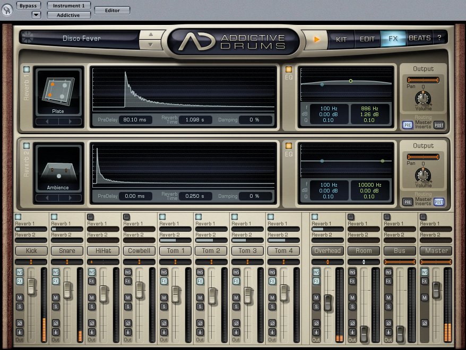The width and height of the screenshot is (466, 350).
Task: Open the Plate reverb type thumbnail
Action: [x=58, y=92]
